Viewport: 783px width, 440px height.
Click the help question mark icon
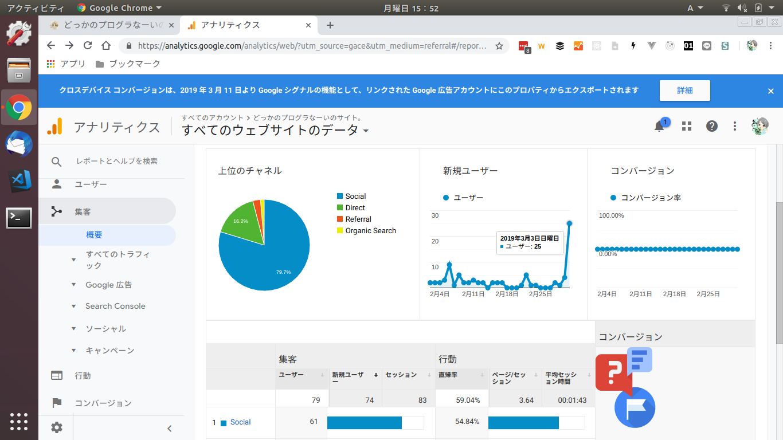(711, 127)
